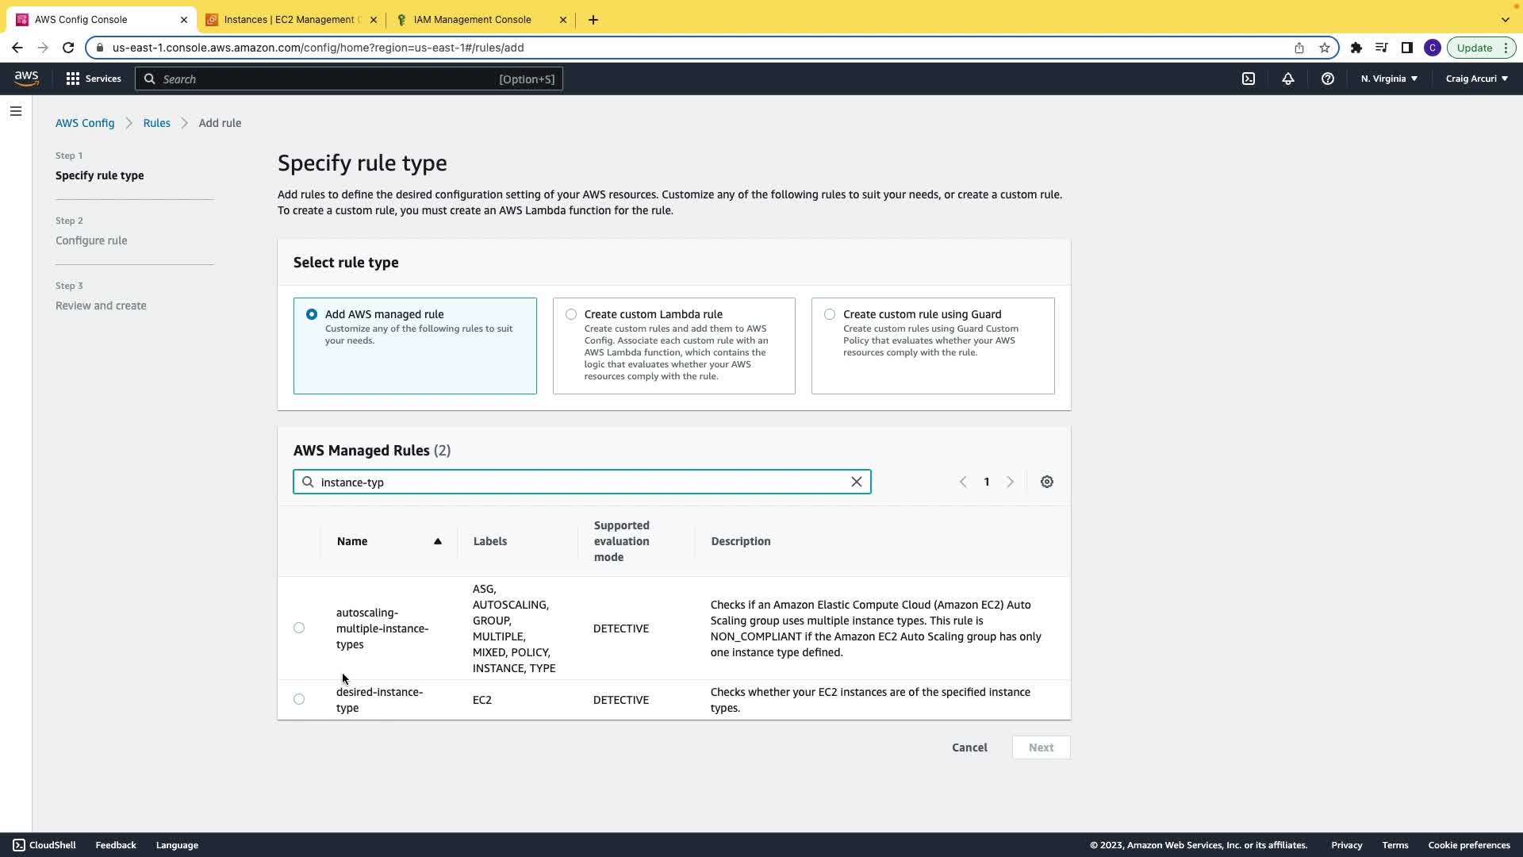Open table preferences gear icon
1523x857 pixels.
(1047, 482)
